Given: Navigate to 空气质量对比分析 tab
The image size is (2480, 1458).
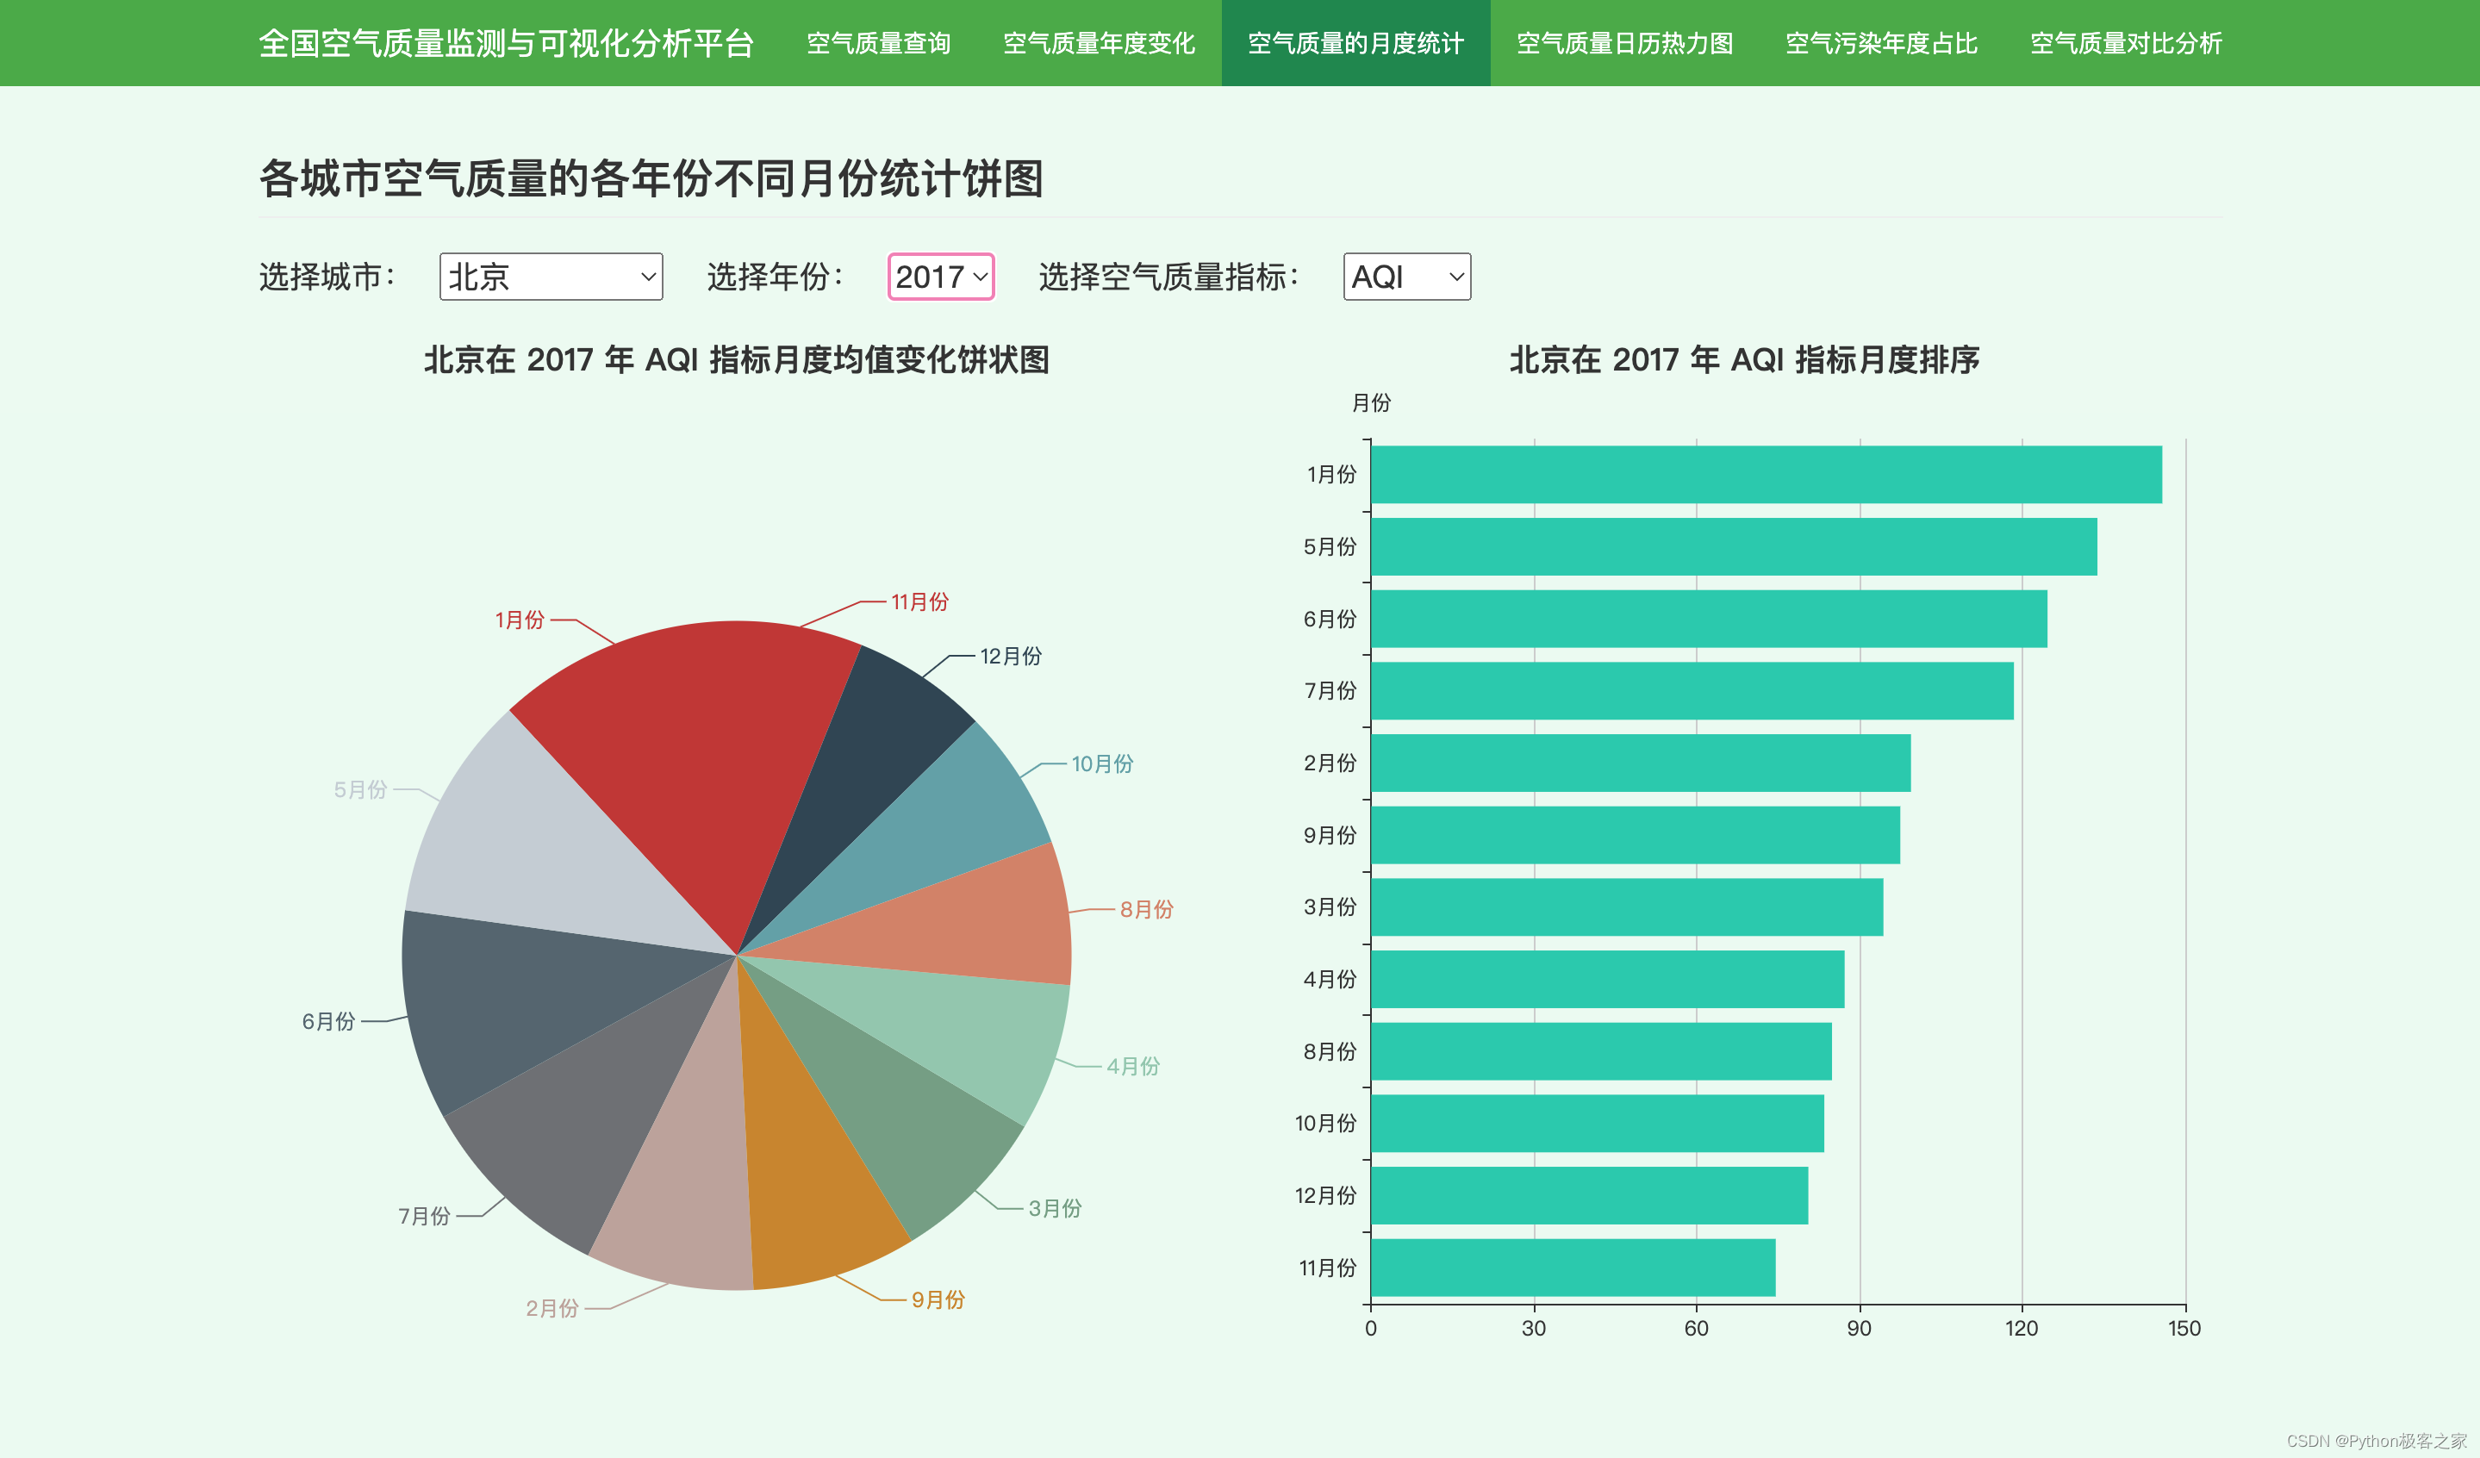Looking at the screenshot, I should pyautogui.click(x=2126, y=43).
